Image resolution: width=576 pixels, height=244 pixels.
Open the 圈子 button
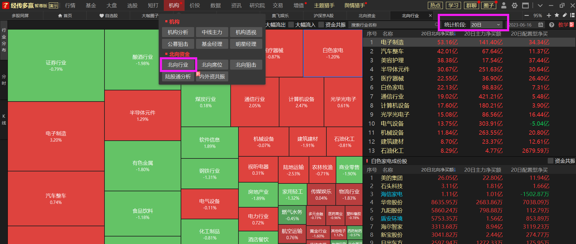(489, 5)
